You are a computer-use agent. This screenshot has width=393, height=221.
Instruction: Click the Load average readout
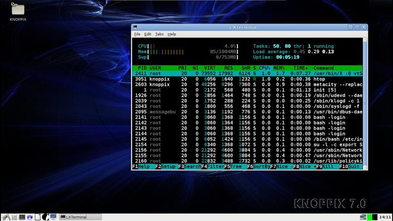(x=293, y=52)
